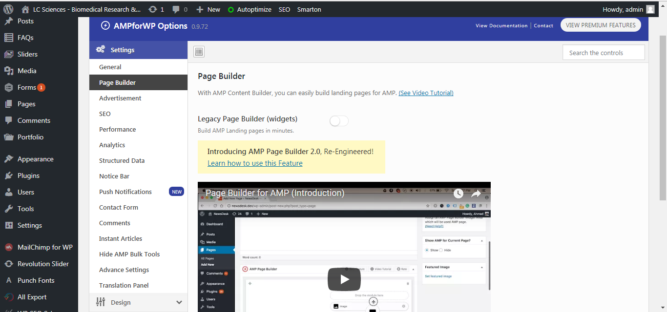Viewport: 667px width, 312px height.
Task: Click the MailChimp for WP icon
Action: point(9,247)
